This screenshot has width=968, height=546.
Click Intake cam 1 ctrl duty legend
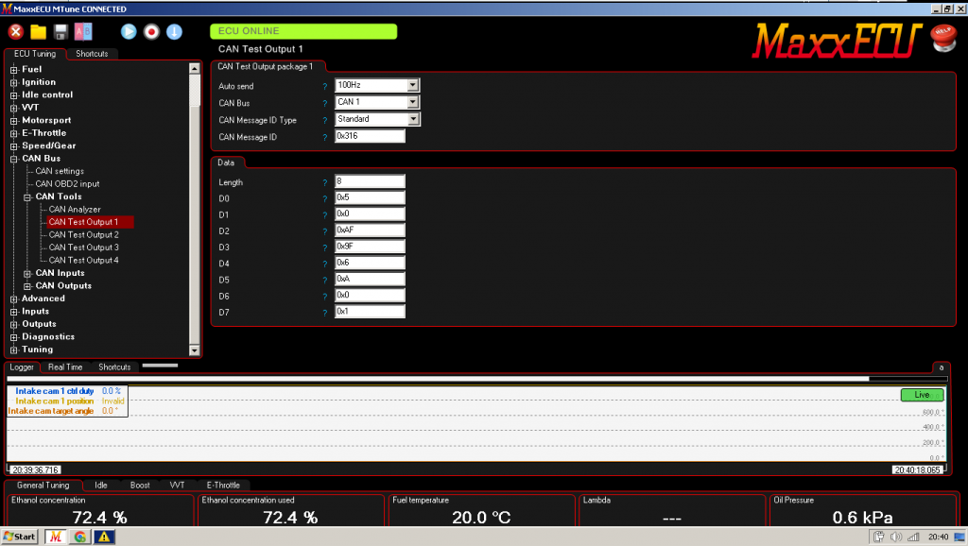[54, 391]
